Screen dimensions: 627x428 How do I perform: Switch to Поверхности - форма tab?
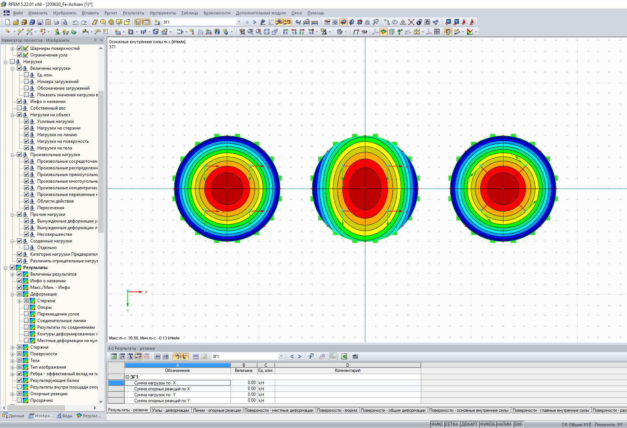[337, 410]
